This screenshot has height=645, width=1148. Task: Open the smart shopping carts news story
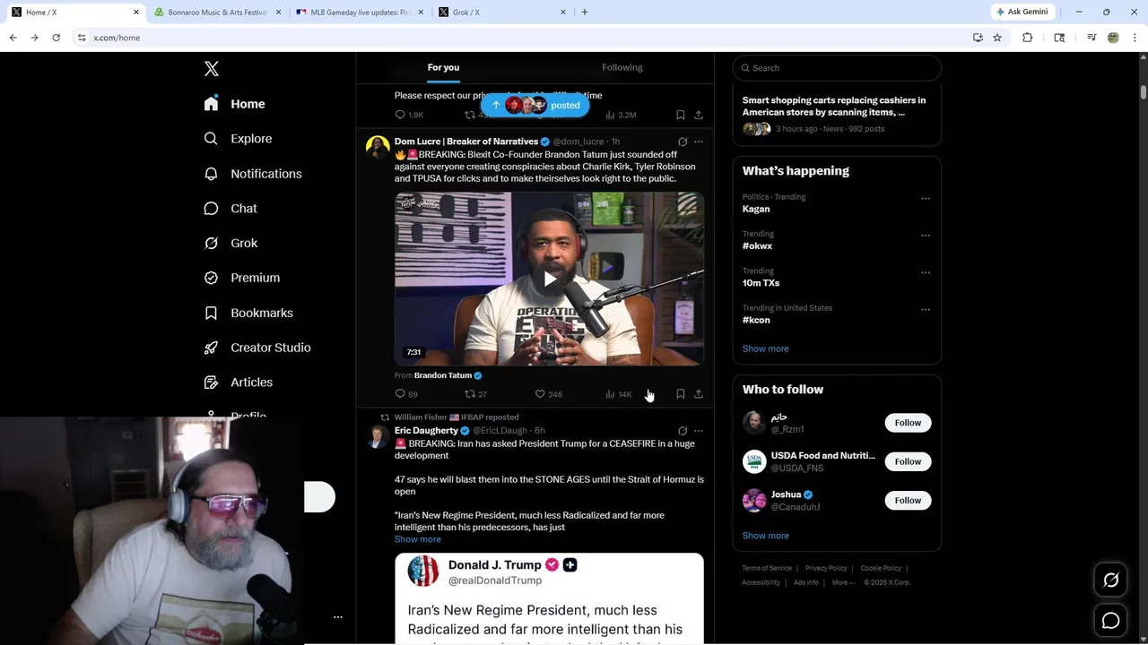click(x=837, y=116)
